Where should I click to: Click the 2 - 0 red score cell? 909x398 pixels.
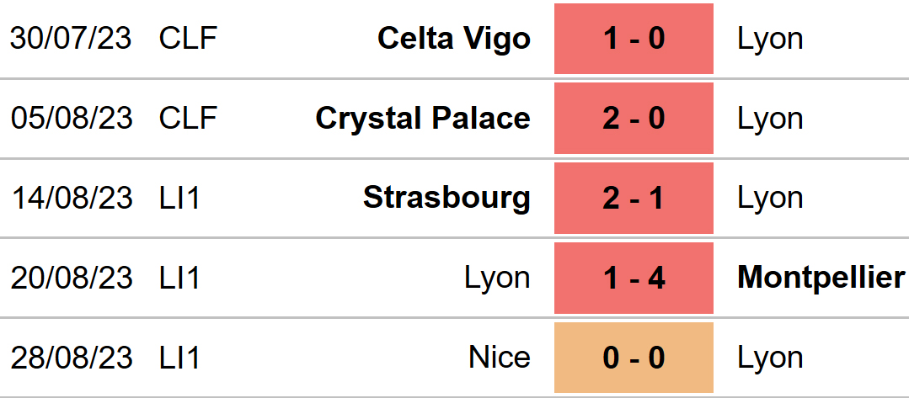[634, 118]
